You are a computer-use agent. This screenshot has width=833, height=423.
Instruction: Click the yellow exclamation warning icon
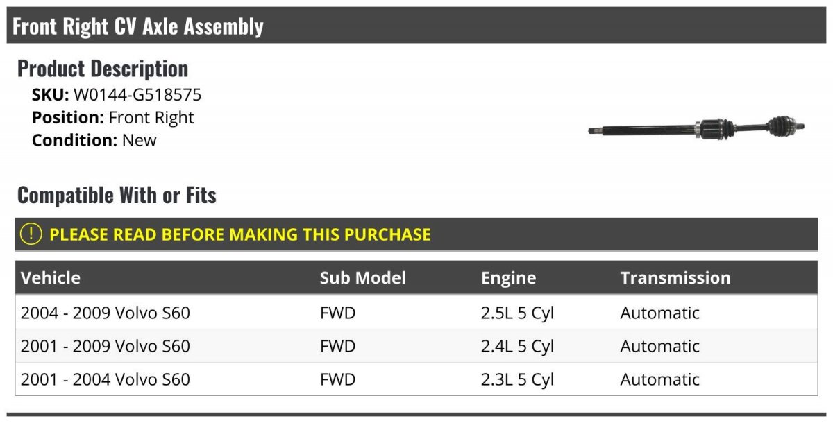[31, 234]
